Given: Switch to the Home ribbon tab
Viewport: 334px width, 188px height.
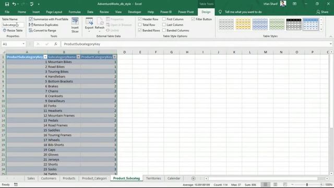Looking at the screenshot, I should pos(22,12).
